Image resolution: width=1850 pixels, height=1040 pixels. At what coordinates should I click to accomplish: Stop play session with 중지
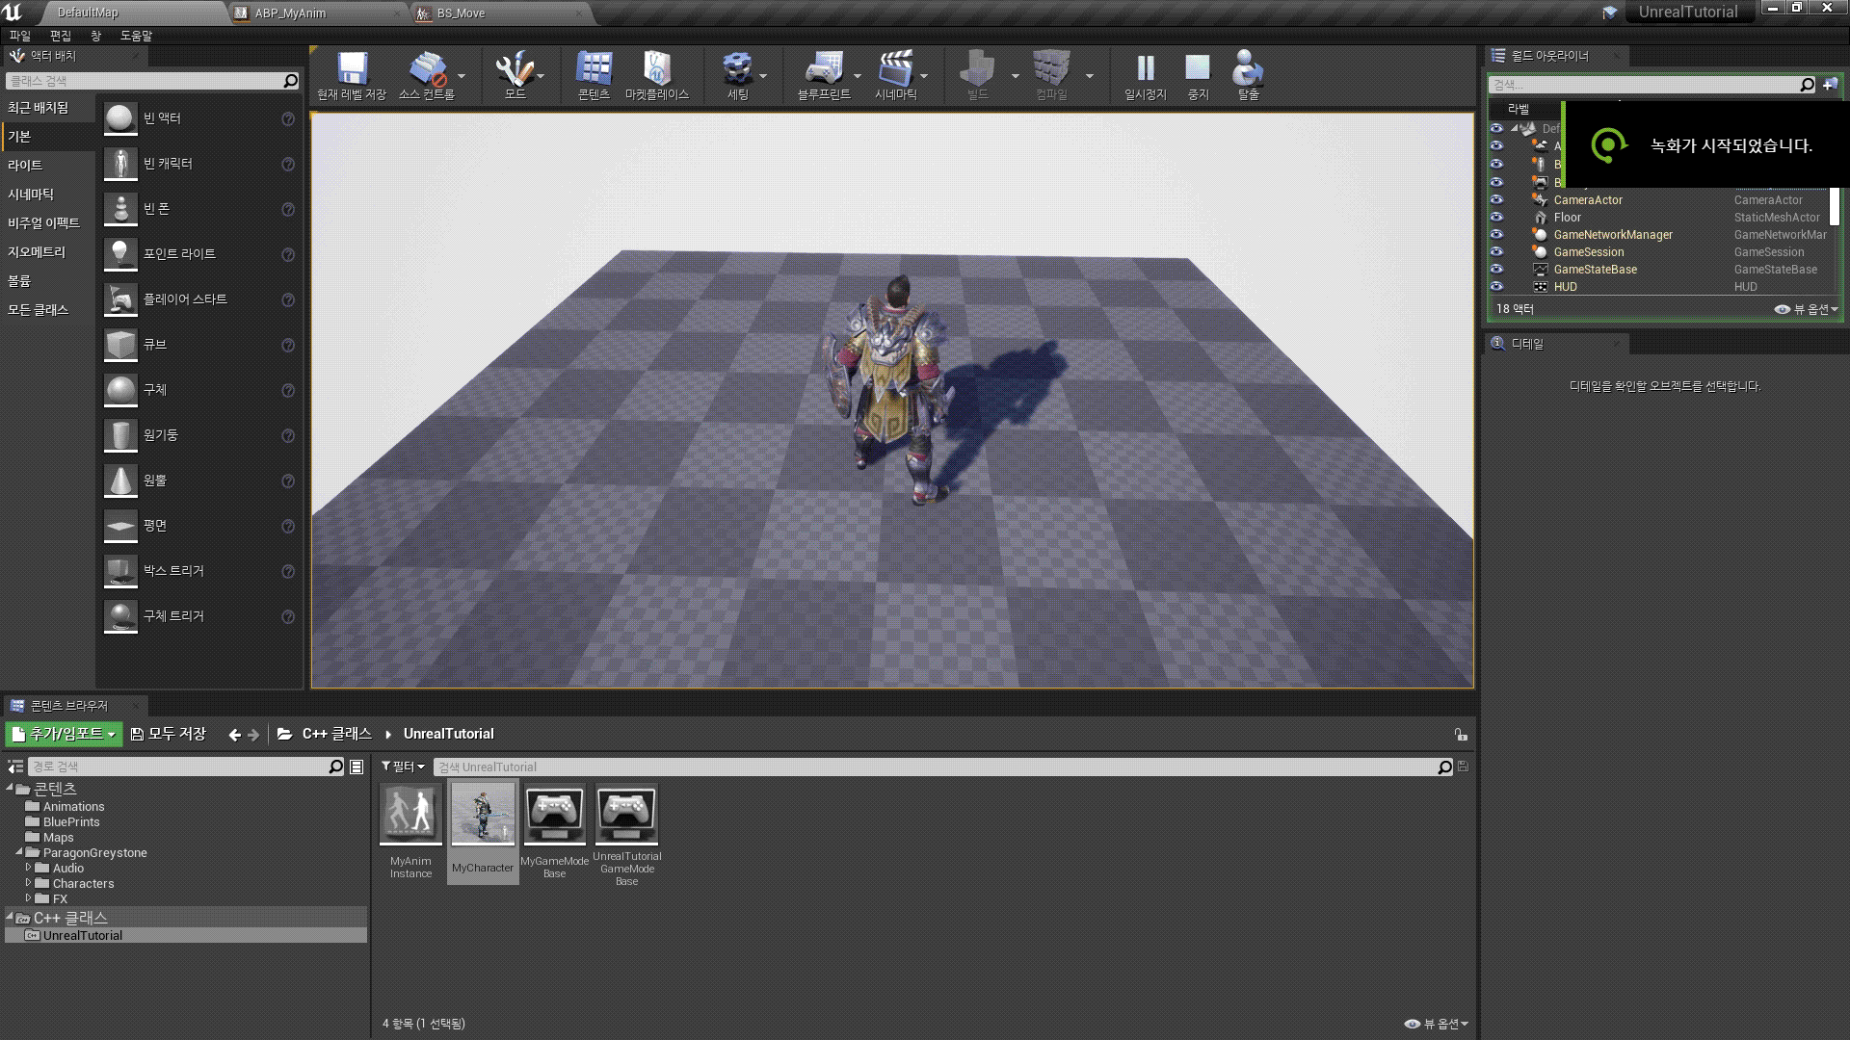coord(1198,75)
